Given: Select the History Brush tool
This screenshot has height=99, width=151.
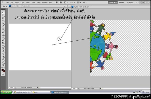Looking at the screenshot, I should (x=3, y=37).
